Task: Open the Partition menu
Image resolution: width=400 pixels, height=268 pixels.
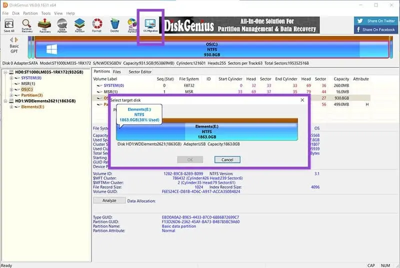Action: click(x=30, y=13)
